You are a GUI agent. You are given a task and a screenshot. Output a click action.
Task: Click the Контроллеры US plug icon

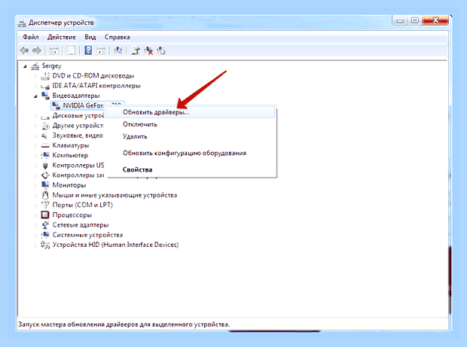click(x=45, y=165)
